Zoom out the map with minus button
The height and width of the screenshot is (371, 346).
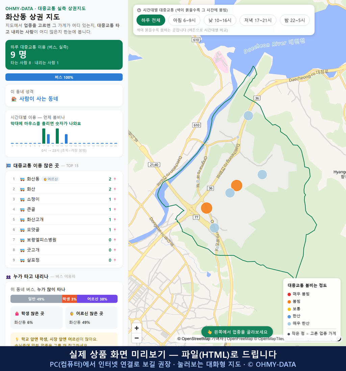[x=137, y=338]
